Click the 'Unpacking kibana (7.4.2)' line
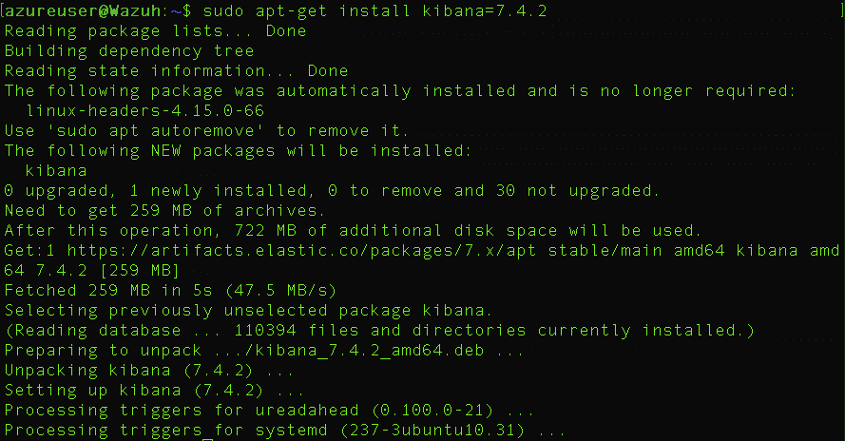Image resolution: width=845 pixels, height=441 pixels. pyautogui.click(x=149, y=370)
